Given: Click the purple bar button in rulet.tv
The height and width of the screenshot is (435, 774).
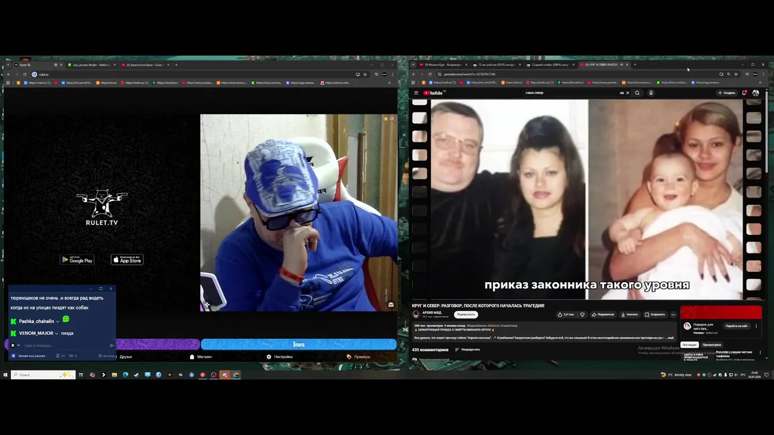Looking at the screenshot, I should pos(158,344).
